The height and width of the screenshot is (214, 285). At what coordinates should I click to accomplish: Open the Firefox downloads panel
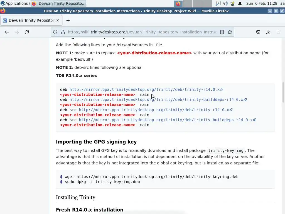(x=268, y=32)
